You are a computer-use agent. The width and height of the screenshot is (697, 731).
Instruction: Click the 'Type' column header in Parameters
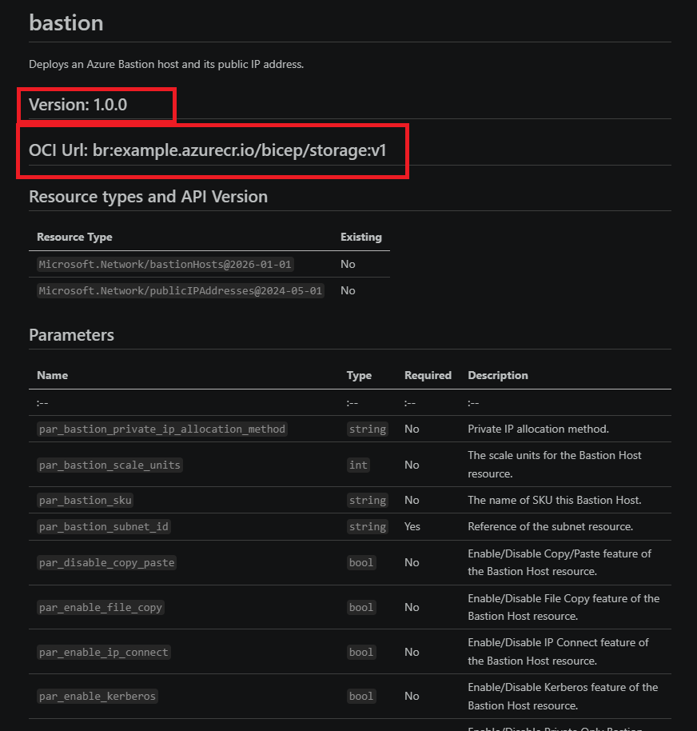359,375
